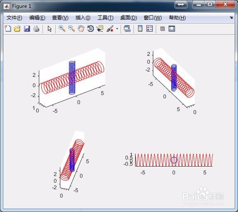Expand the brush tool dropdown arrow
This screenshot has width=238, height=212.
coord(117,29)
